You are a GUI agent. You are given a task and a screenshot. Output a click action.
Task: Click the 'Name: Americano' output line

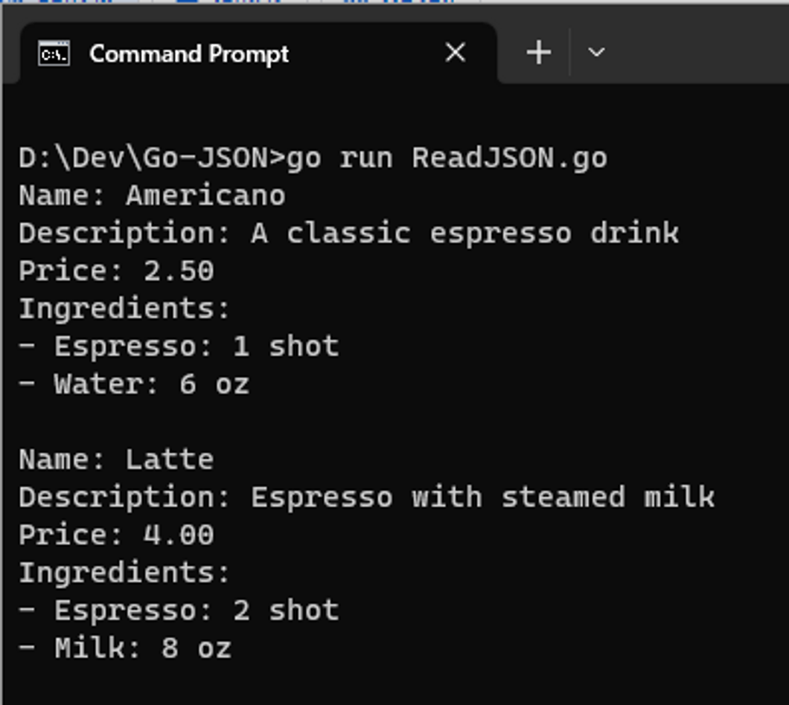[x=152, y=196]
